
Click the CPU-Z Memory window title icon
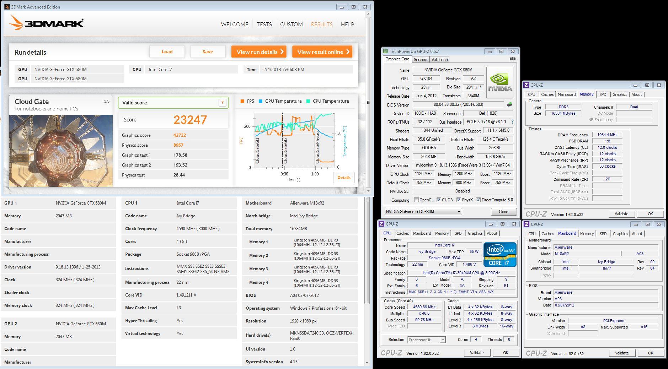tap(526, 85)
